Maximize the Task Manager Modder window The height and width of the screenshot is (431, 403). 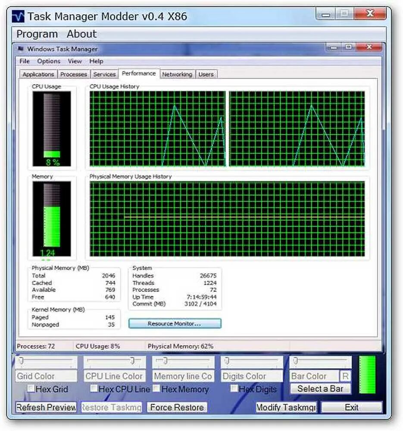pos(344,13)
